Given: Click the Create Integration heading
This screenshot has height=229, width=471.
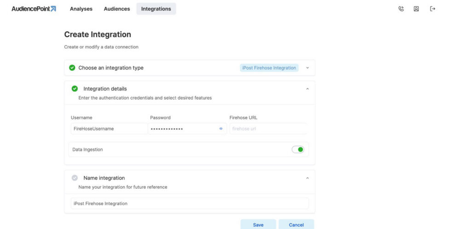Looking at the screenshot, I should point(98,34).
